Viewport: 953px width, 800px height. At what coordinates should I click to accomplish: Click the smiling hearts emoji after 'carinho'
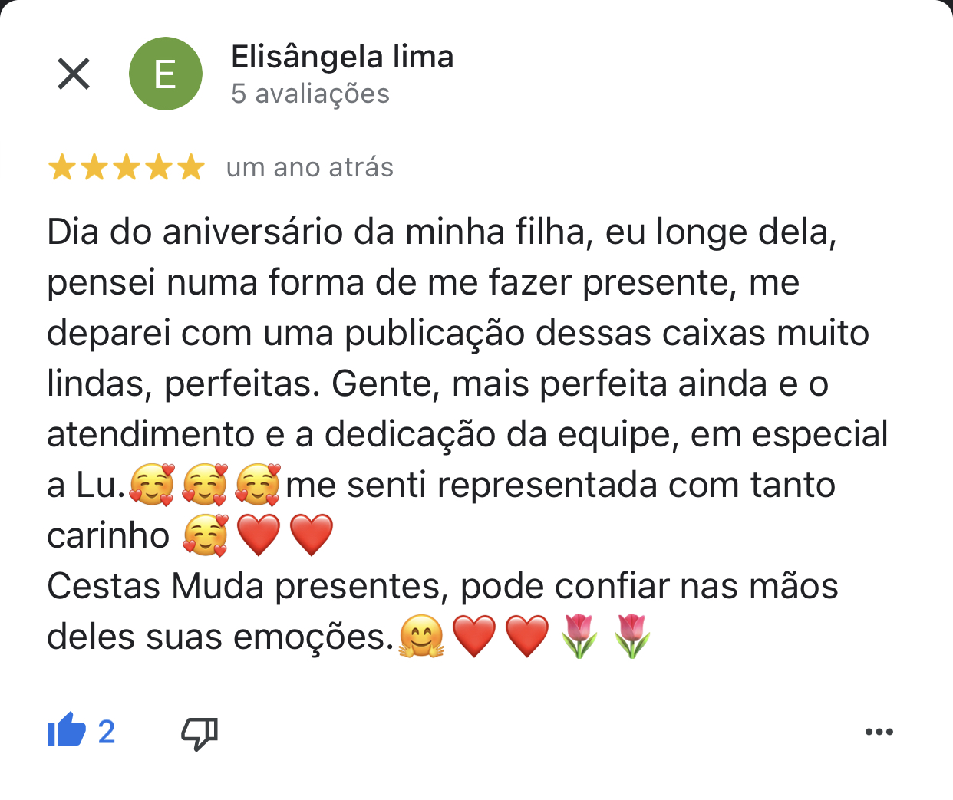click(x=205, y=535)
